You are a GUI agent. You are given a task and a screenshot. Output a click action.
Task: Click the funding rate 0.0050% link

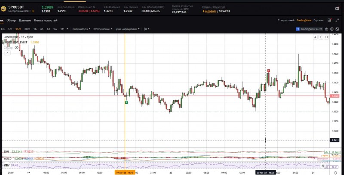[210, 11]
